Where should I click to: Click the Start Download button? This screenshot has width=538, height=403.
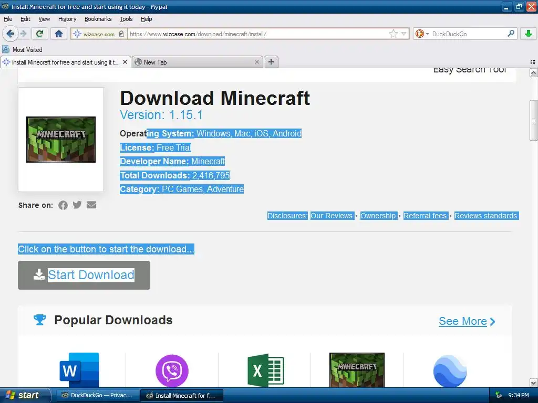pyautogui.click(x=84, y=275)
